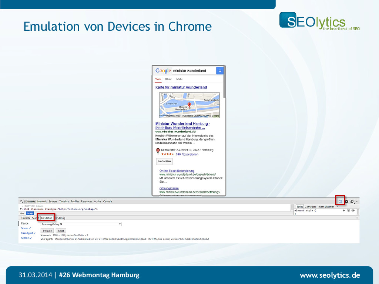
Task: Click the Google logo
Action: 163,71
